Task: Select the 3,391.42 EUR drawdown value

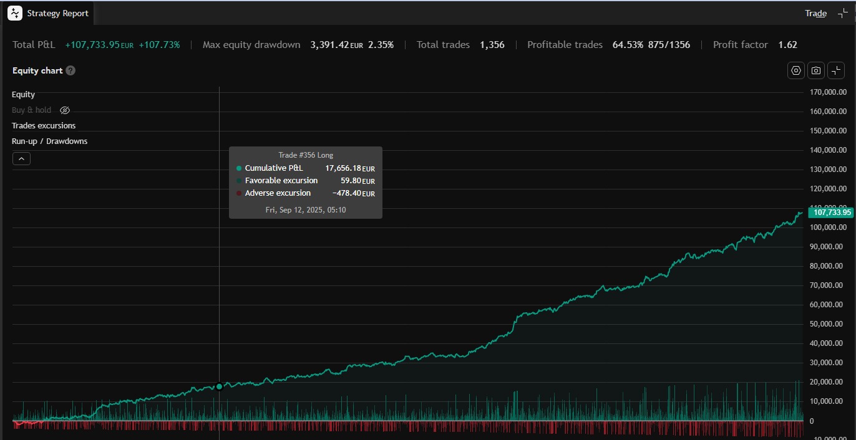Action: [x=337, y=45]
